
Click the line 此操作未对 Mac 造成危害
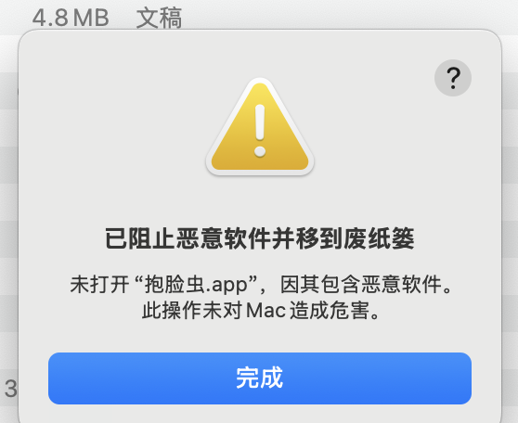pos(260,311)
